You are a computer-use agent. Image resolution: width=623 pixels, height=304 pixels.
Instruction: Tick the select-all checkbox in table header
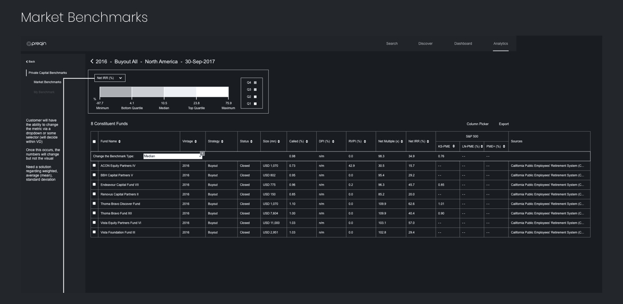(94, 141)
